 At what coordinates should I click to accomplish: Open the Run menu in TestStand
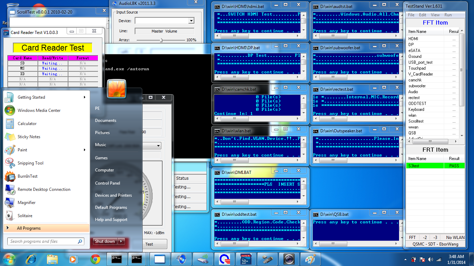pos(448,15)
